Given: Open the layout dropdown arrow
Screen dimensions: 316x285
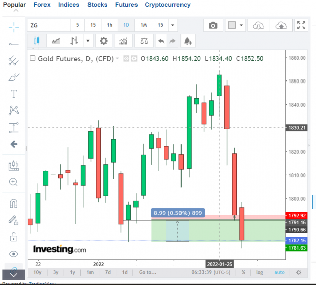Looking at the screenshot, I should click(x=241, y=25).
